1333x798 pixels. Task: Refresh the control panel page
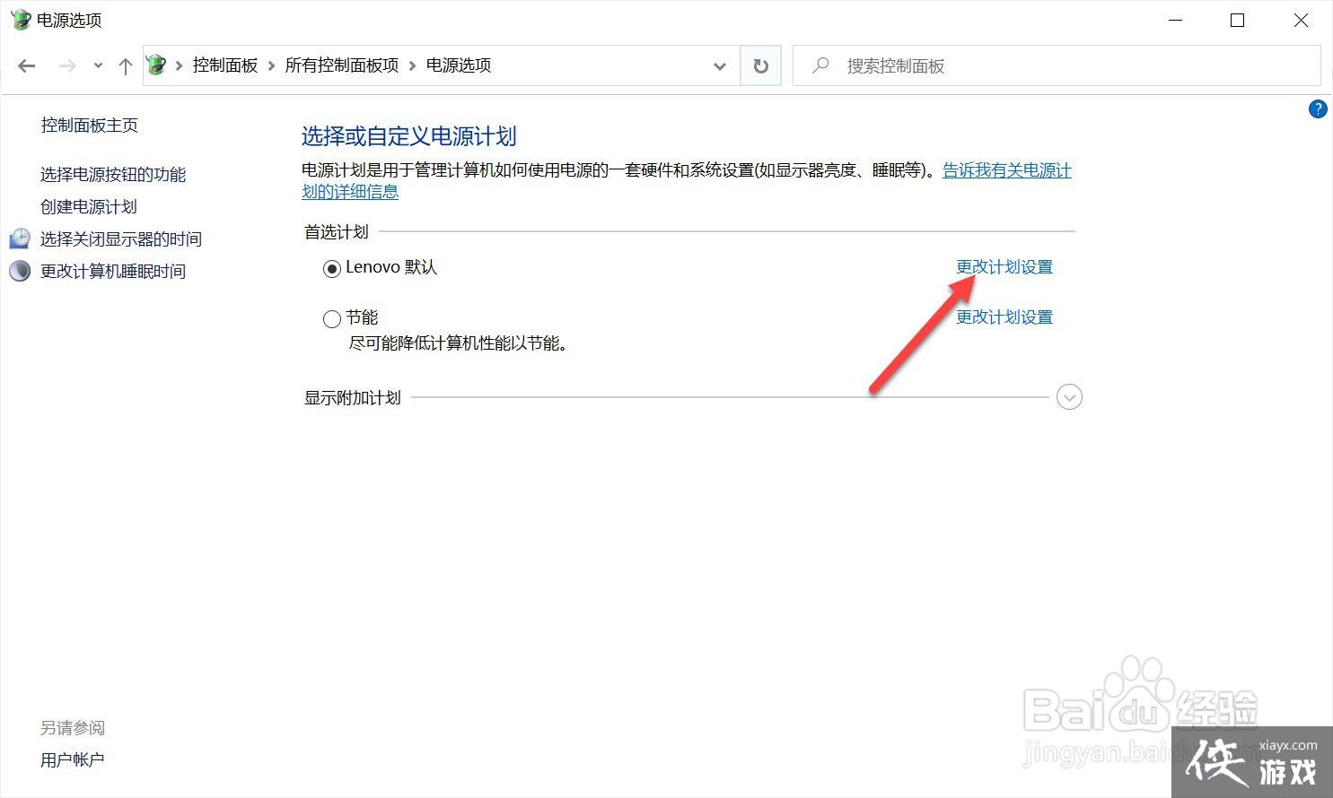pyautogui.click(x=760, y=65)
